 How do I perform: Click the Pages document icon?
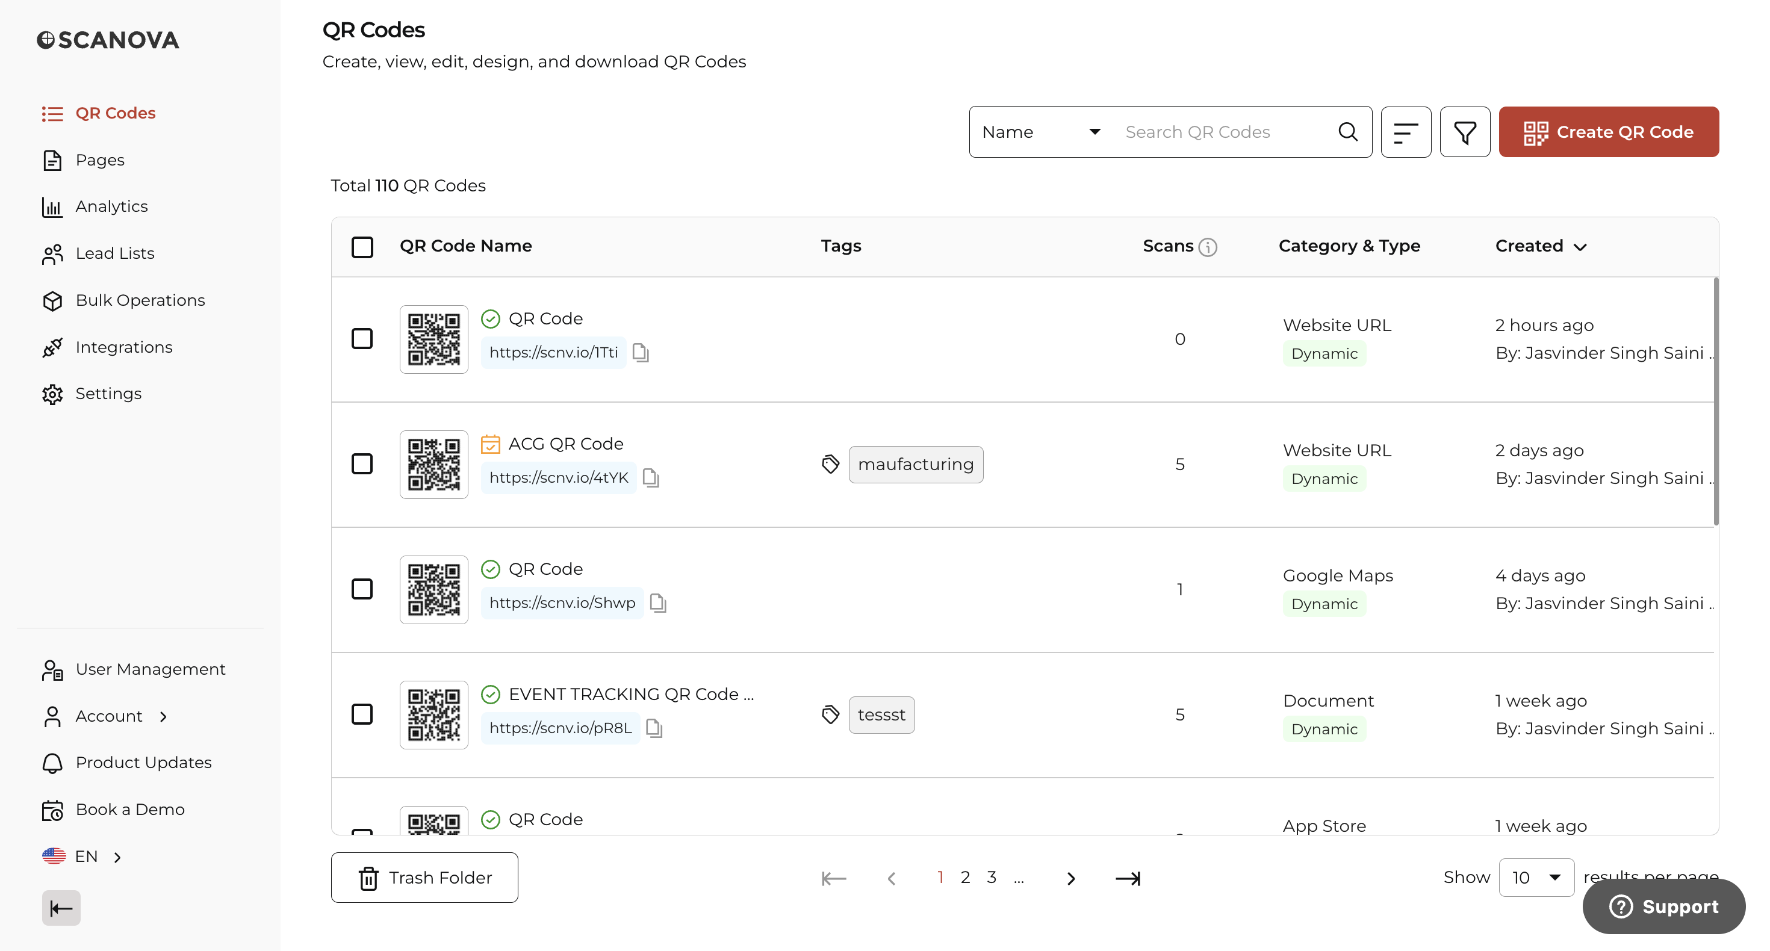(x=52, y=160)
